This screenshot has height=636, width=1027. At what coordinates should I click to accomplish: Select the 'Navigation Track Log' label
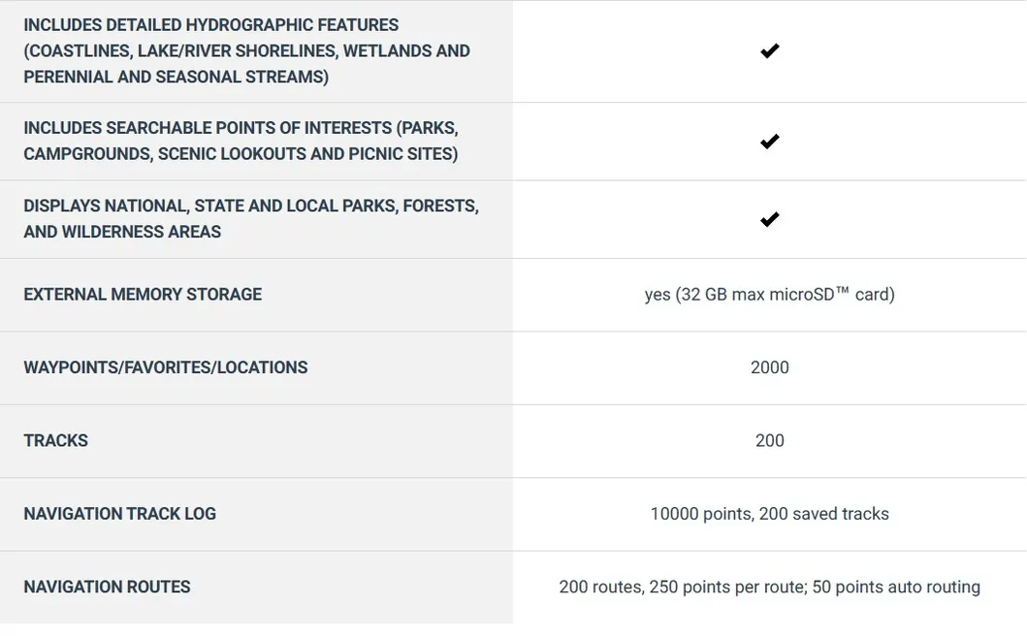[119, 514]
